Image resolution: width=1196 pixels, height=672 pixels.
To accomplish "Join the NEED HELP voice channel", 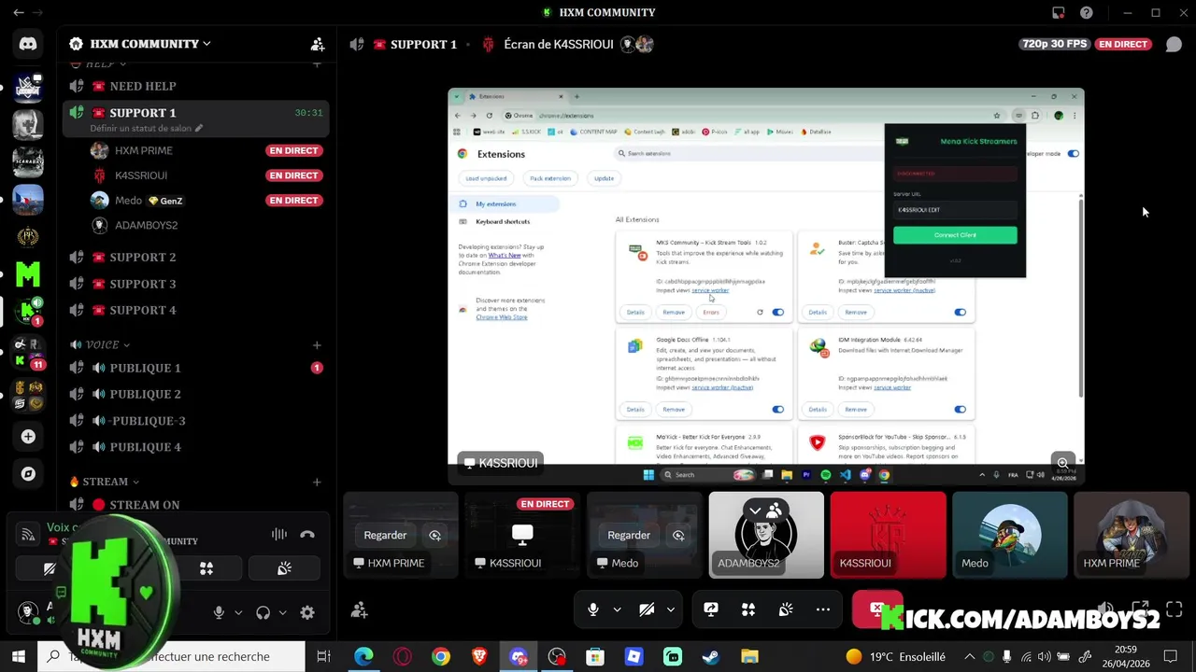I will tap(195, 86).
